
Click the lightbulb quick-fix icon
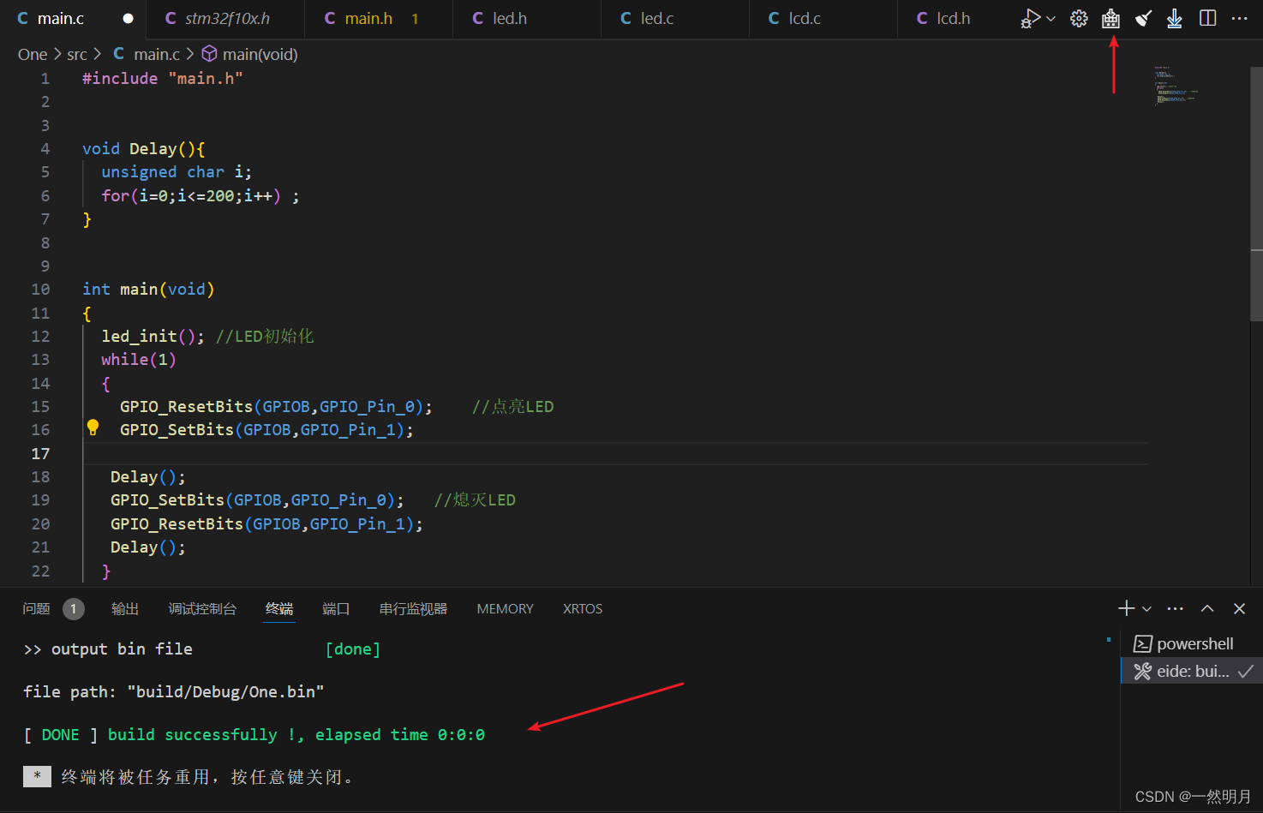(x=93, y=427)
